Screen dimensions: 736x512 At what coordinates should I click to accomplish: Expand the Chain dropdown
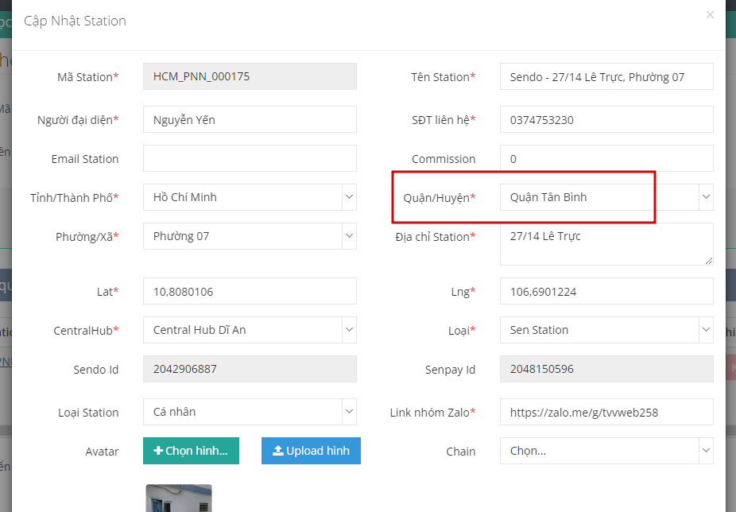[706, 451]
